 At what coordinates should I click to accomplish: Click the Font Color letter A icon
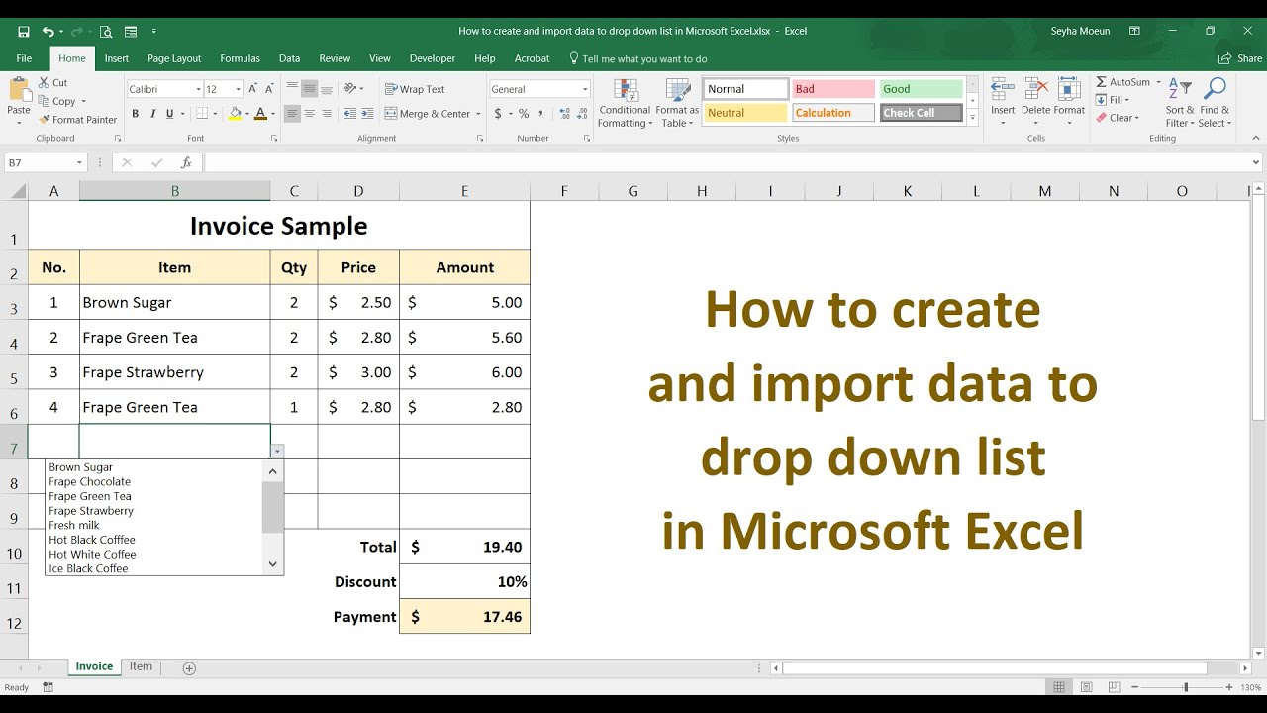point(259,114)
